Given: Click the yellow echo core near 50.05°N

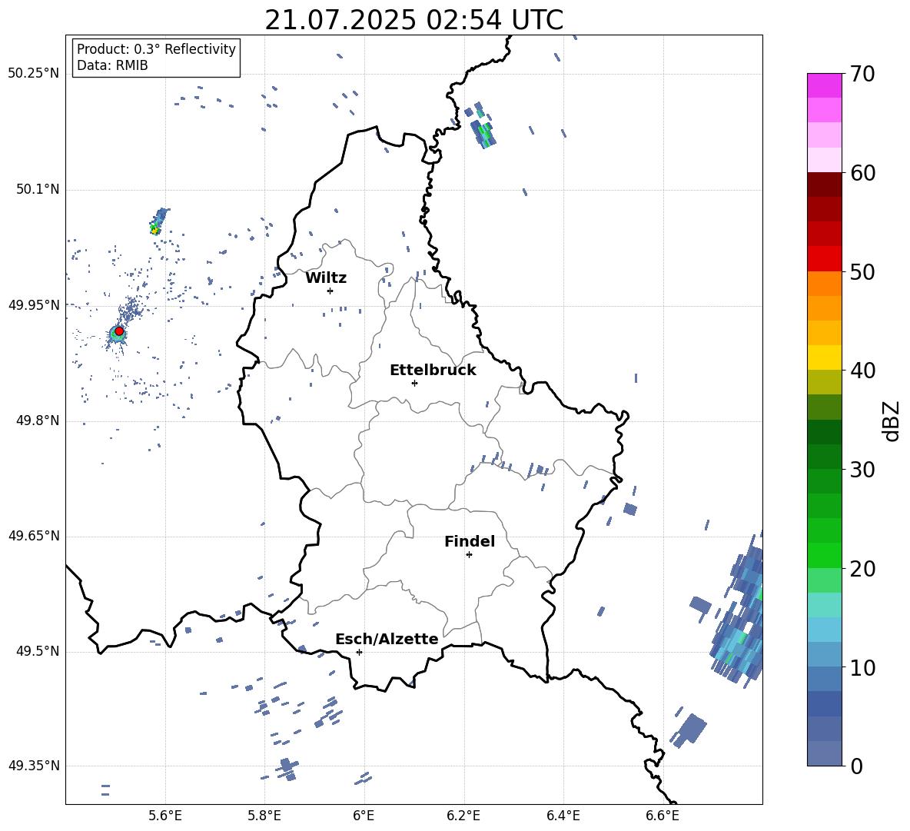Looking at the screenshot, I should point(155,230).
